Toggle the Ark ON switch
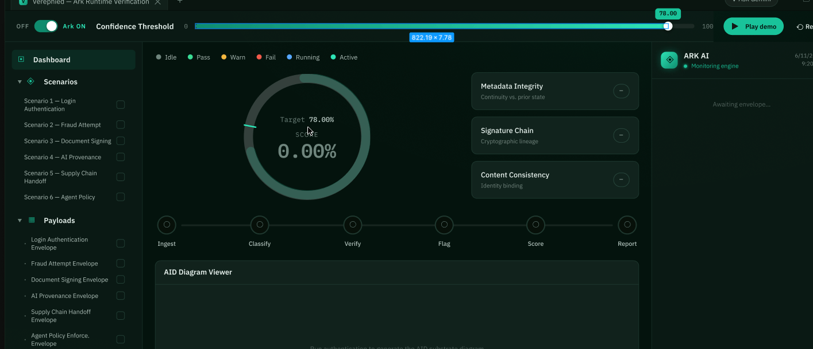Screen dimensions: 813x349 [46, 26]
